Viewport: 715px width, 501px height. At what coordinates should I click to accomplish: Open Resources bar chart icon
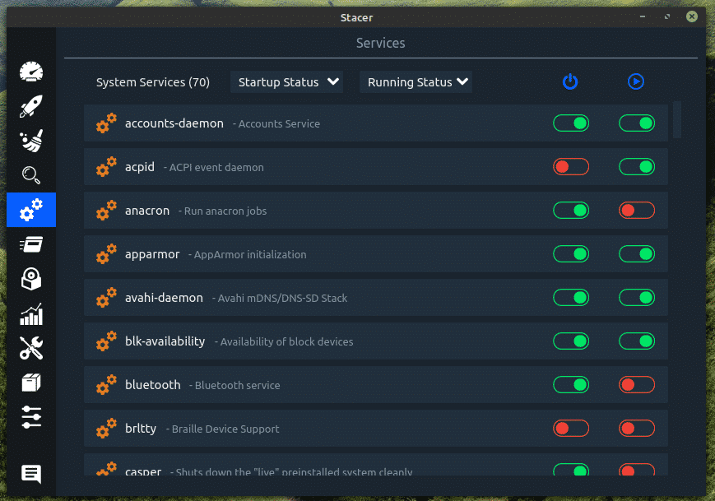pos(31,314)
